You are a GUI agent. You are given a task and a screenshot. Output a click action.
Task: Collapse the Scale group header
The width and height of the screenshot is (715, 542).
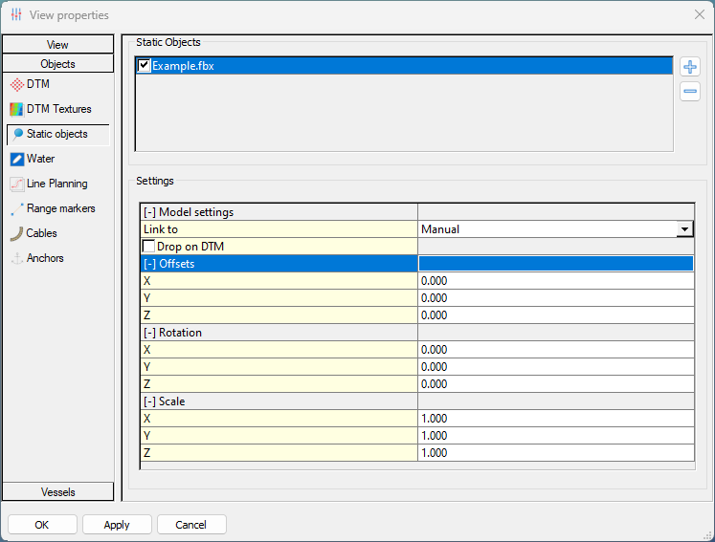pos(149,401)
